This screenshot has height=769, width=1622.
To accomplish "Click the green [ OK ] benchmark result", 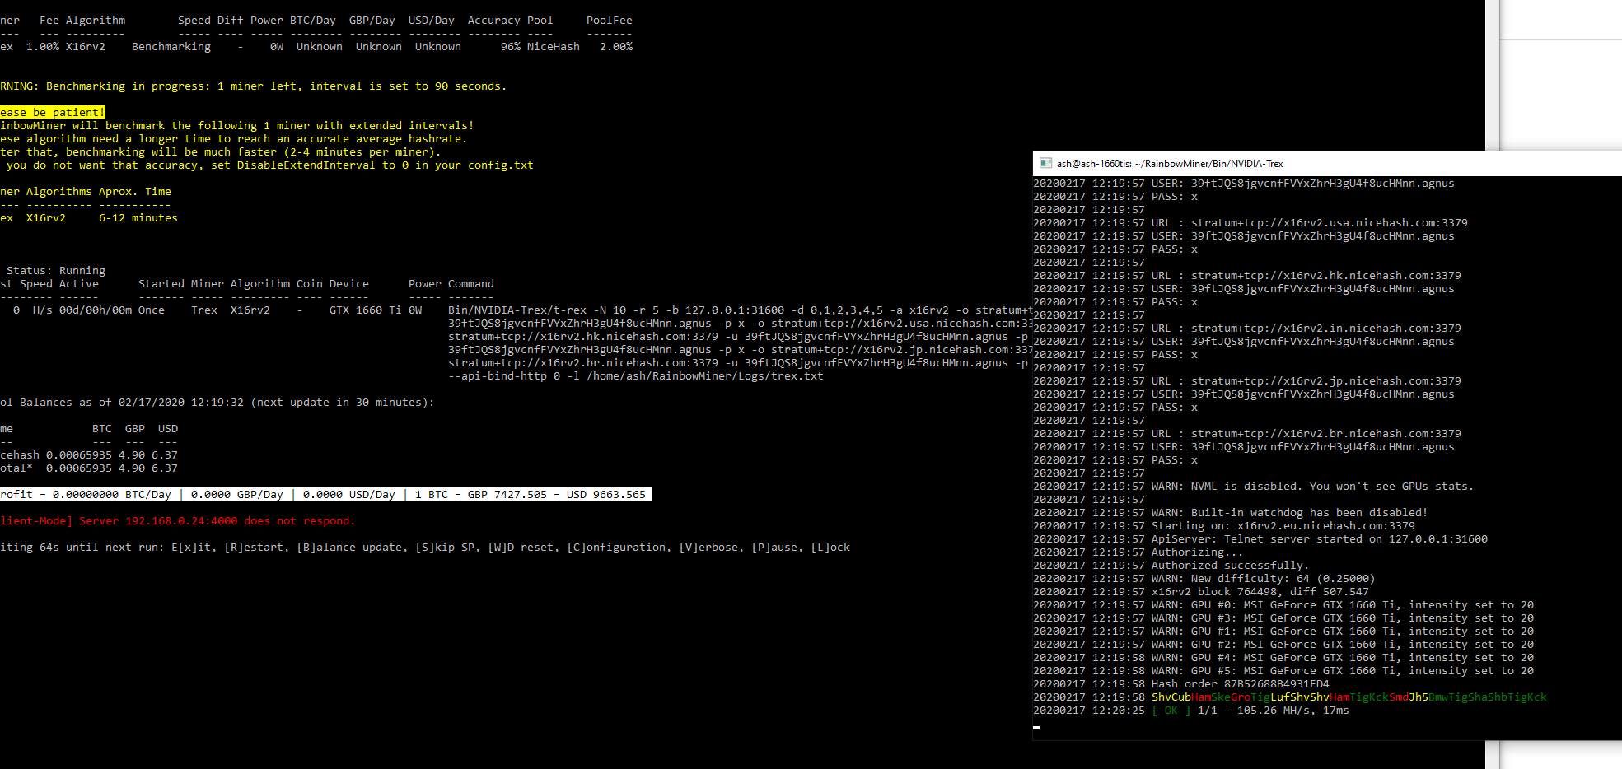I will 1171,710.
